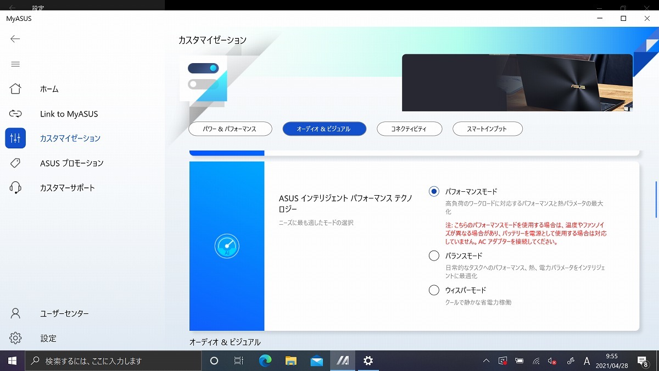Image resolution: width=659 pixels, height=371 pixels.
Task: Select ウィスパーモード radio button
Action: (x=434, y=290)
